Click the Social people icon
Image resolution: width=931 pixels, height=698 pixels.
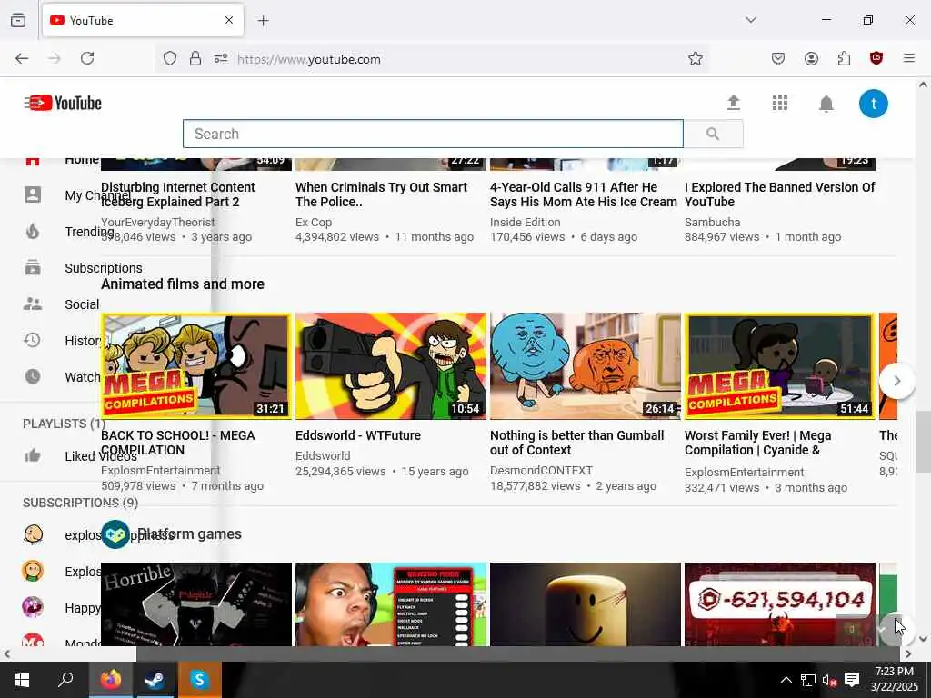coord(33,304)
